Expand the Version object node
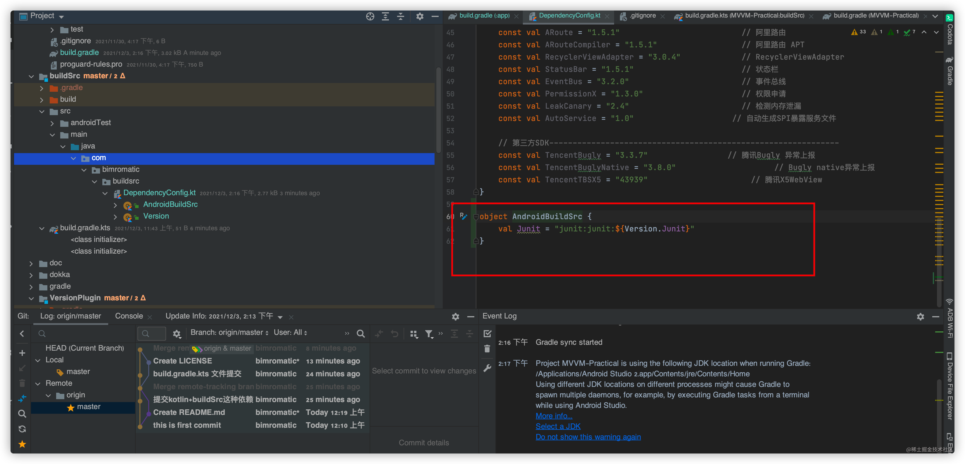 [x=116, y=217]
